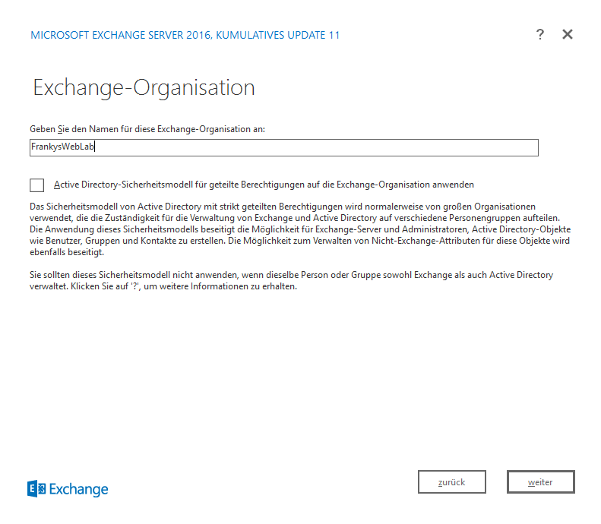This screenshot has width=601, height=524.
Task: Click the line ending ebenfalls beseitigt
Action: pyautogui.click(x=67, y=252)
